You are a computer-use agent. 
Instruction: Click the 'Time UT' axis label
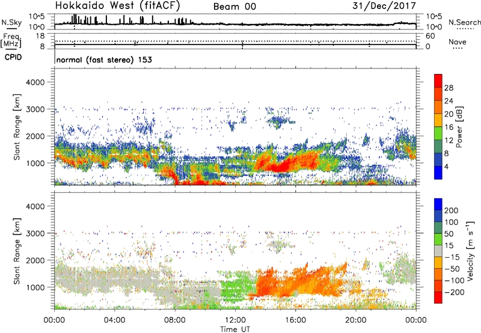click(x=235, y=329)
